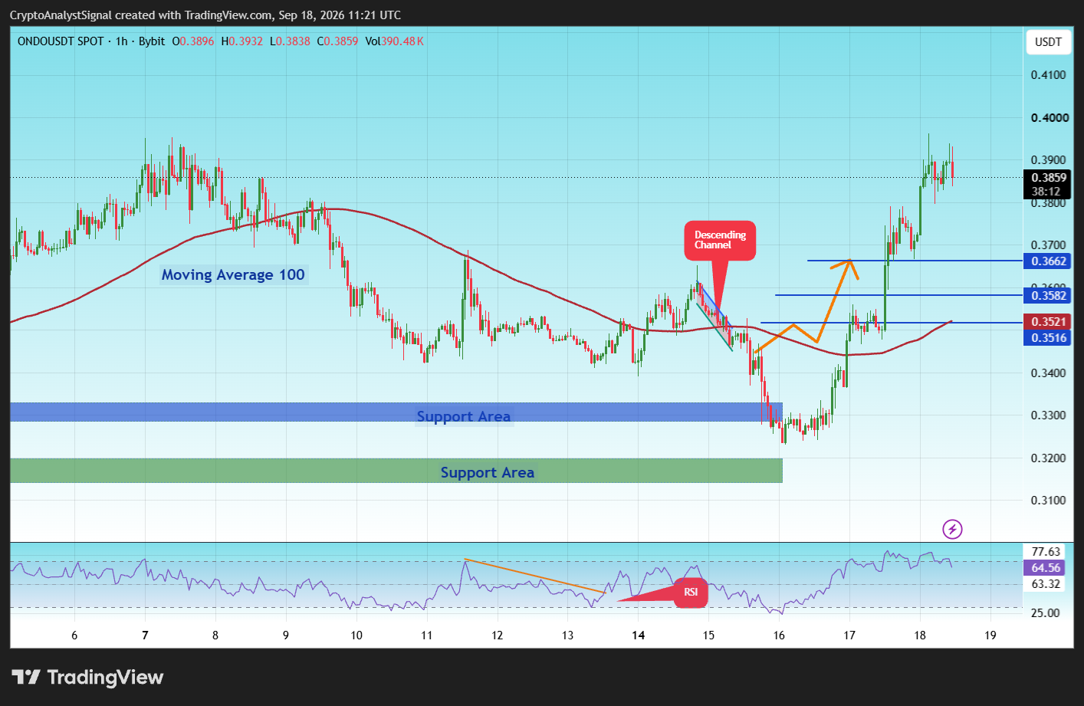
Task: Click the current price label 0.3859
Action: point(1048,178)
